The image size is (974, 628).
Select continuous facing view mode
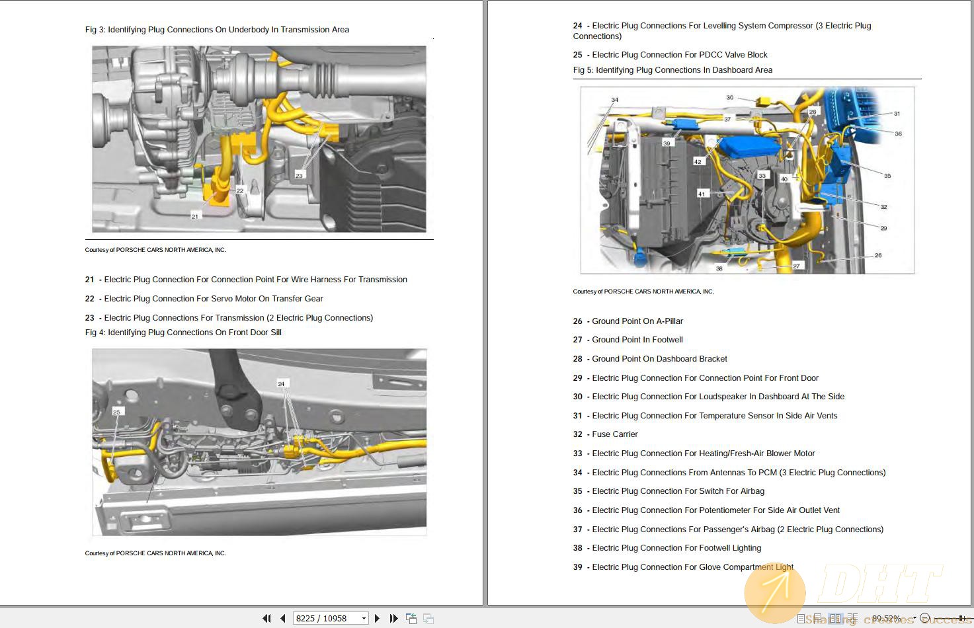[x=852, y=619]
